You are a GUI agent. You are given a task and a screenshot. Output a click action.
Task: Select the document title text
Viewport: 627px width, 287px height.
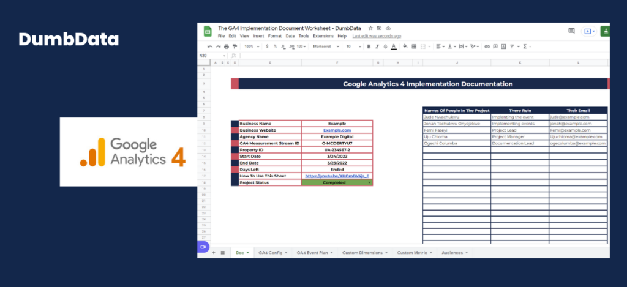tap(290, 28)
